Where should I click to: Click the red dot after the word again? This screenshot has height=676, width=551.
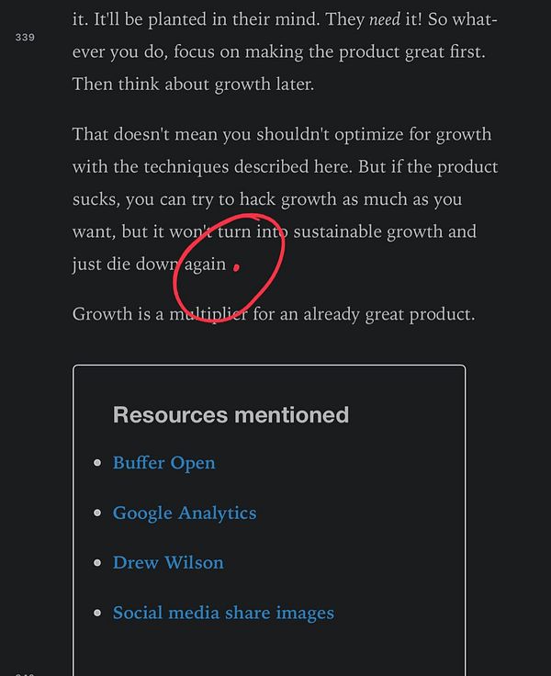tap(236, 267)
